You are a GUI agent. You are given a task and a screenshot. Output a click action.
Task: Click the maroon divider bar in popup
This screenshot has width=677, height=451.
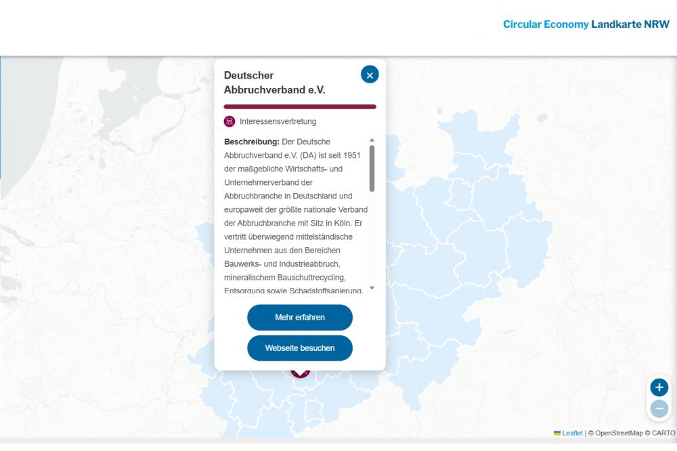coord(300,106)
